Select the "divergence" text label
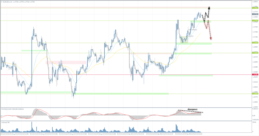The width and height of the screenshot is (259, 136). point(192,109)
